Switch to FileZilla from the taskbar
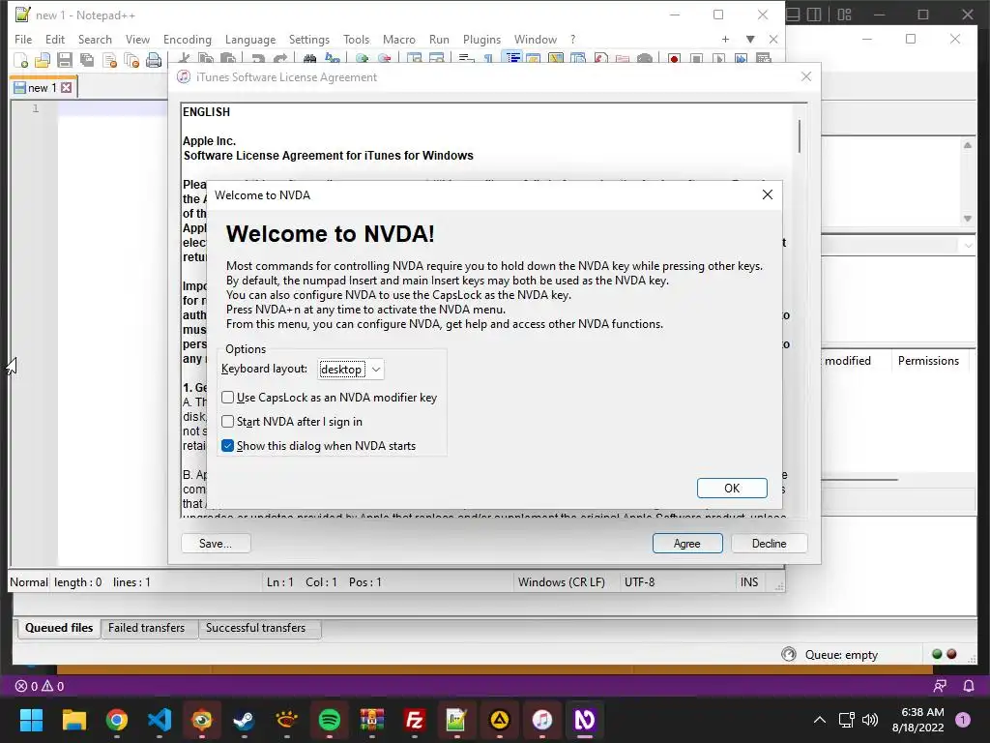 (414, 720)
